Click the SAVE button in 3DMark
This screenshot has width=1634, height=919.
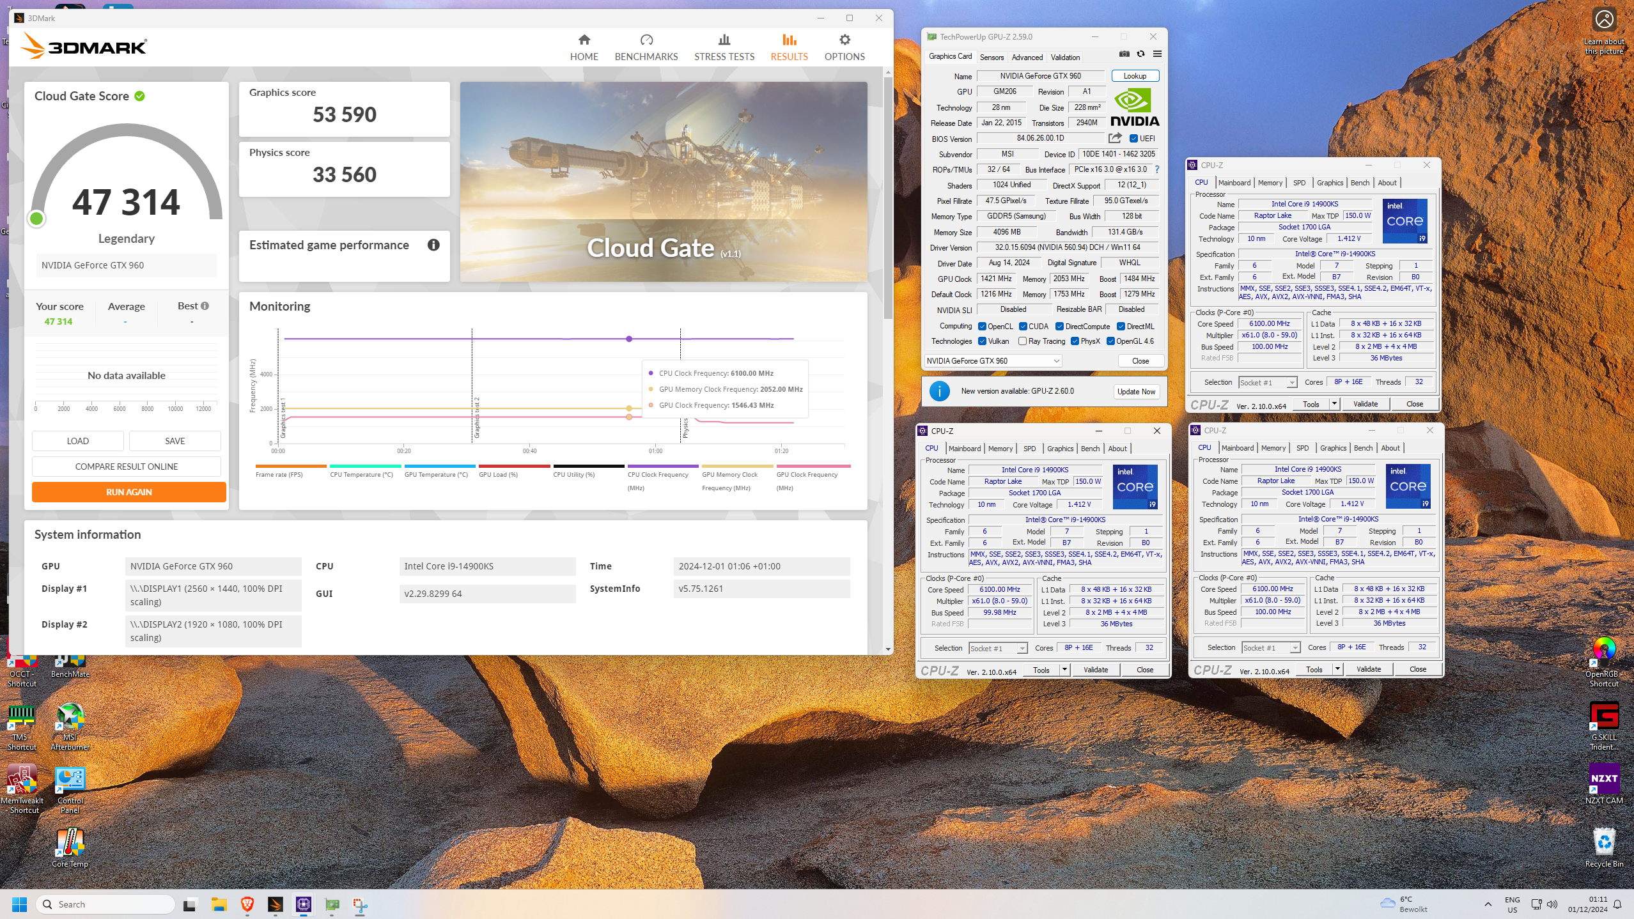[x=175, y=441]
